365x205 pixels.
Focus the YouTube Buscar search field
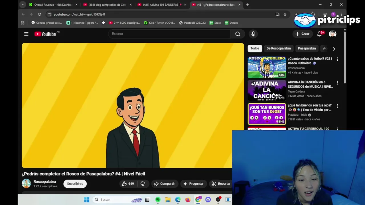tap(169, 34)
